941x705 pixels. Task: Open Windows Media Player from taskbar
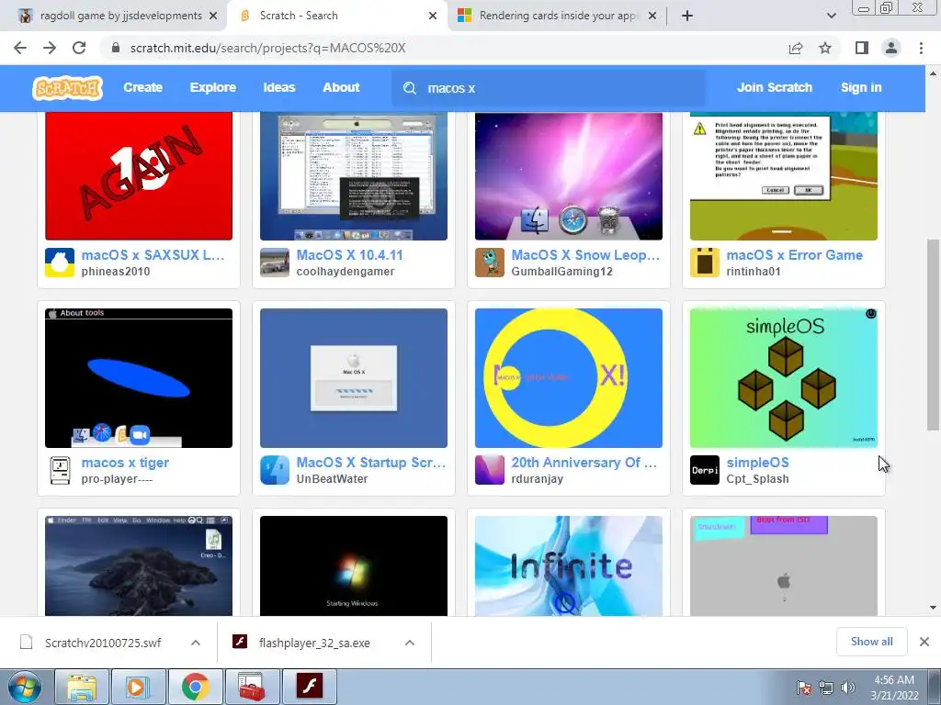(139, 687)
